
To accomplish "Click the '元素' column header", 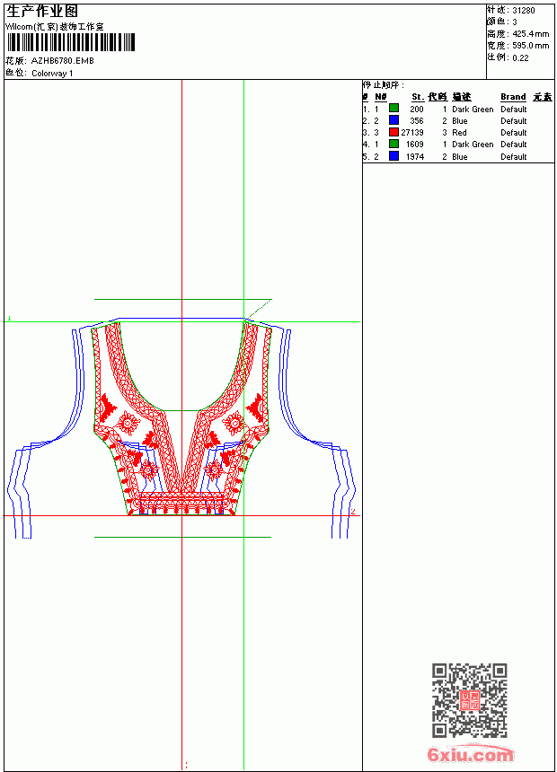I will click(x=543, y=97).
